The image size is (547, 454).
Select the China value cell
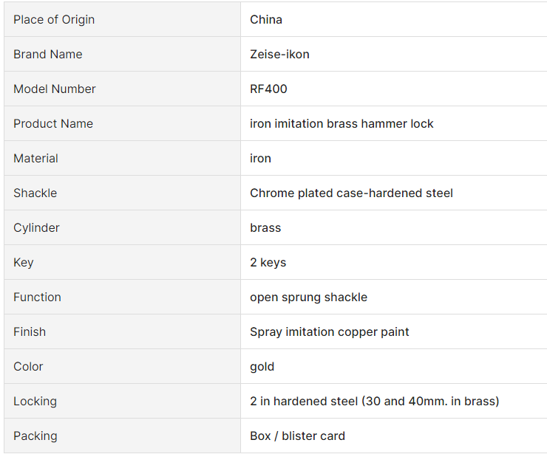394,19
